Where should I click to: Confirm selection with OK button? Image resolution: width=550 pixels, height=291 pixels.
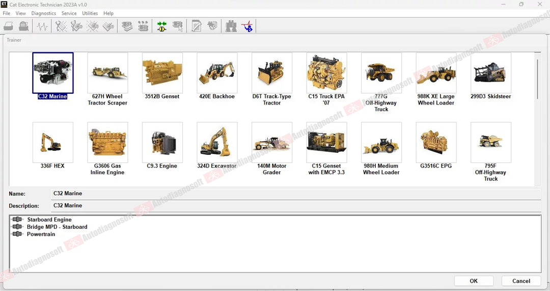click(x=474, y=281)
